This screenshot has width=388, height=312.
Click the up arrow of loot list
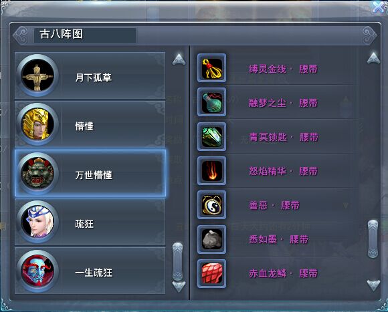[x=374, y=58]
